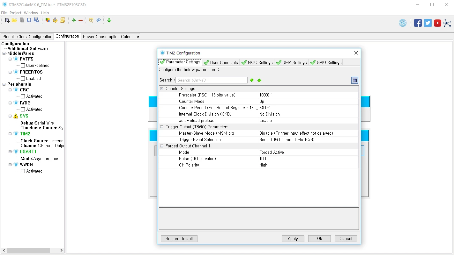This screenshot has height=255, width=454.
Task: Open the Window menu
Action: pos(31,13)
